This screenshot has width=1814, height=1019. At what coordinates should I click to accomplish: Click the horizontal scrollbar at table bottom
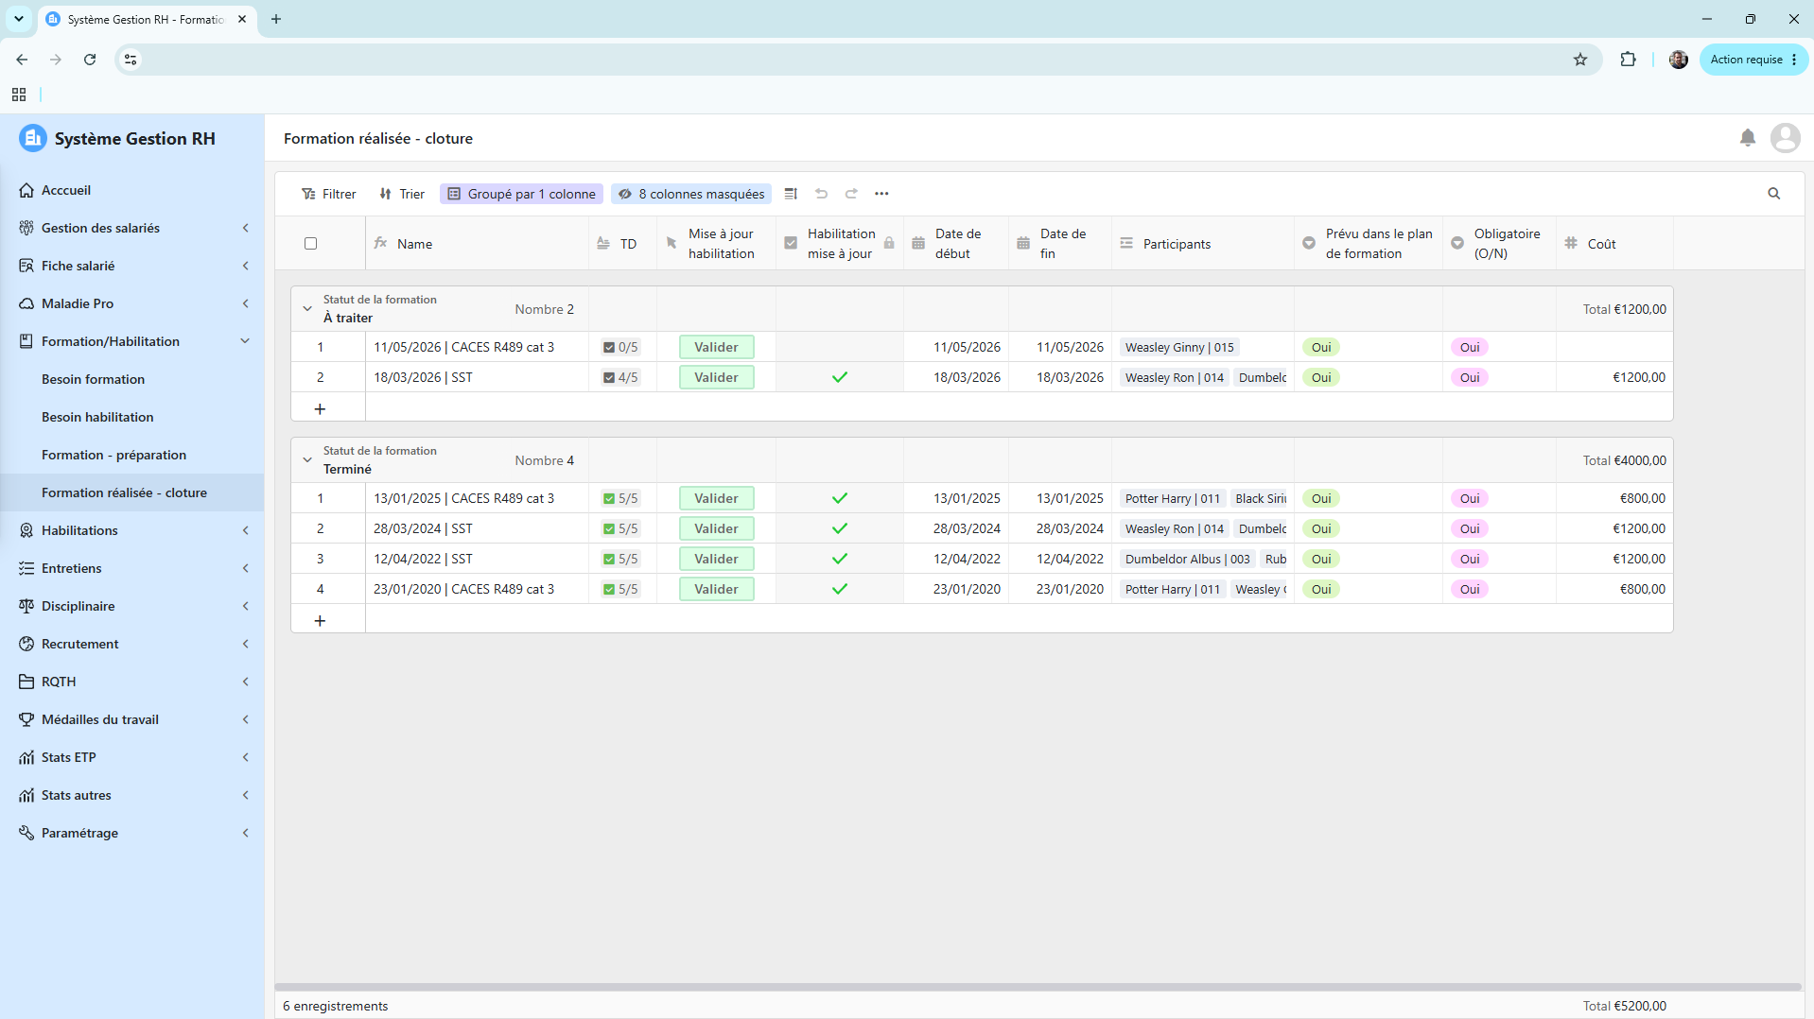(x=1038, y=987)
